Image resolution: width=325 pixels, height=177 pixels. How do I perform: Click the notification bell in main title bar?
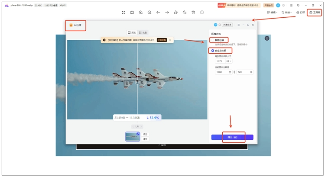(x=298, y=5)
